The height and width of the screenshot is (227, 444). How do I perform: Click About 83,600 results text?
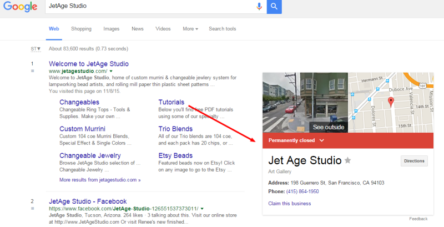click(88, 49)
